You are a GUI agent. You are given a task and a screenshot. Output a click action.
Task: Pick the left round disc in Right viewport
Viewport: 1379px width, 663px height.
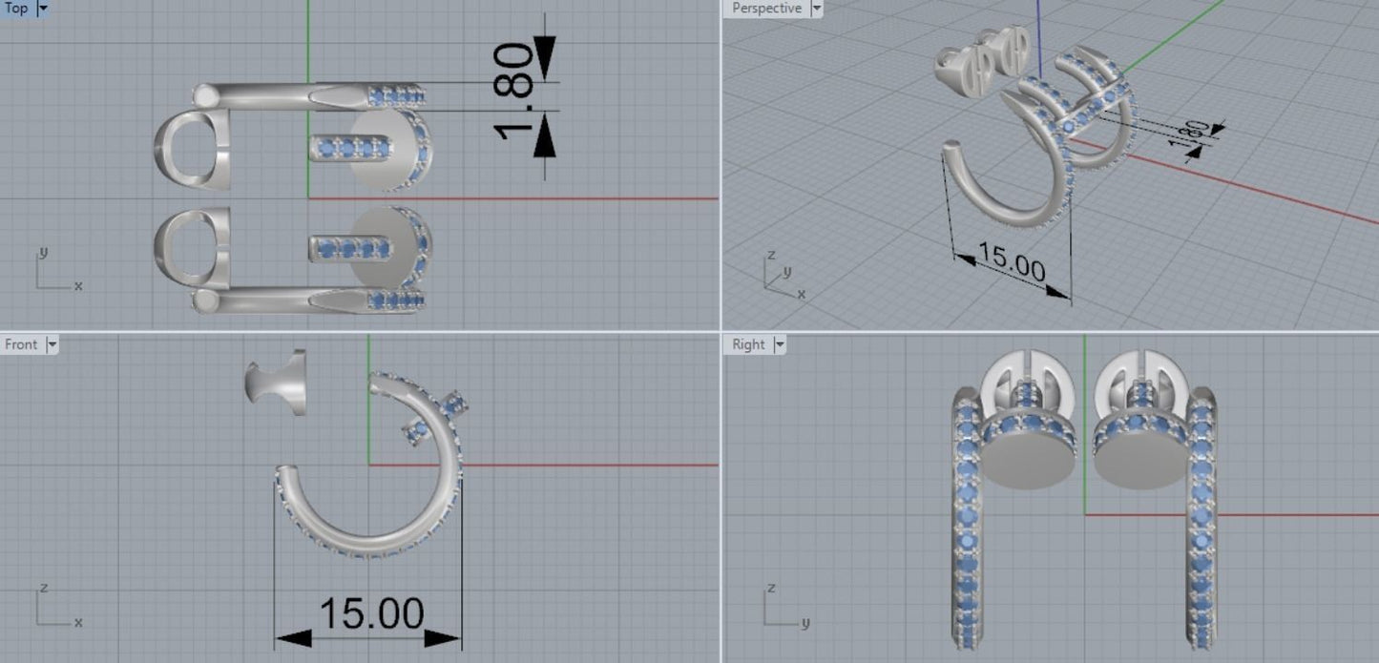1027,452
